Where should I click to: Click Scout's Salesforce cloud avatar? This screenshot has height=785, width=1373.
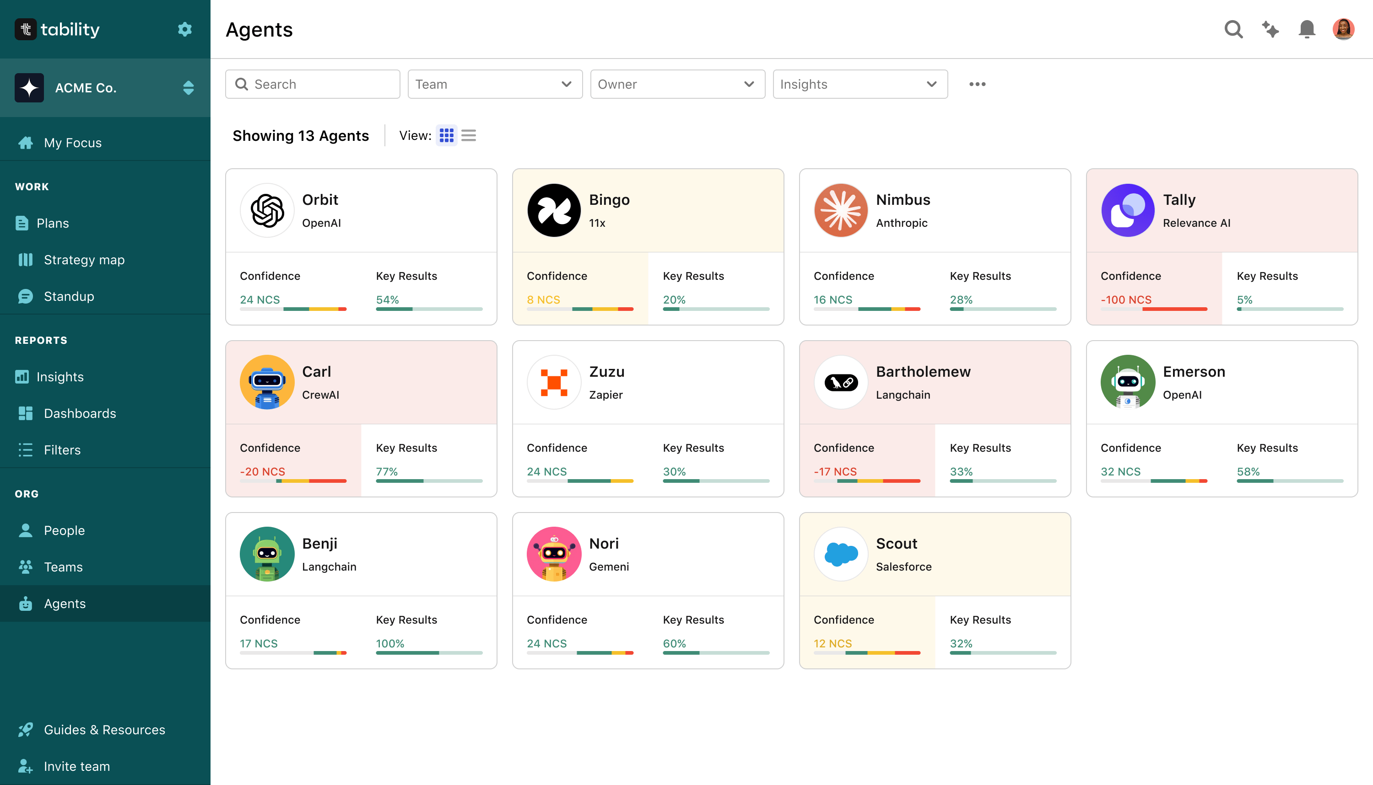point(841,554)
